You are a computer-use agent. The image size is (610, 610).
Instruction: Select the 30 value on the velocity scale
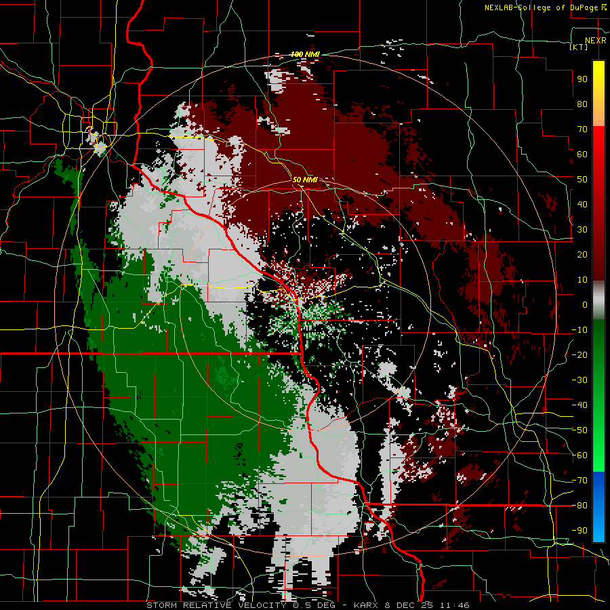[x=582, y=230]
